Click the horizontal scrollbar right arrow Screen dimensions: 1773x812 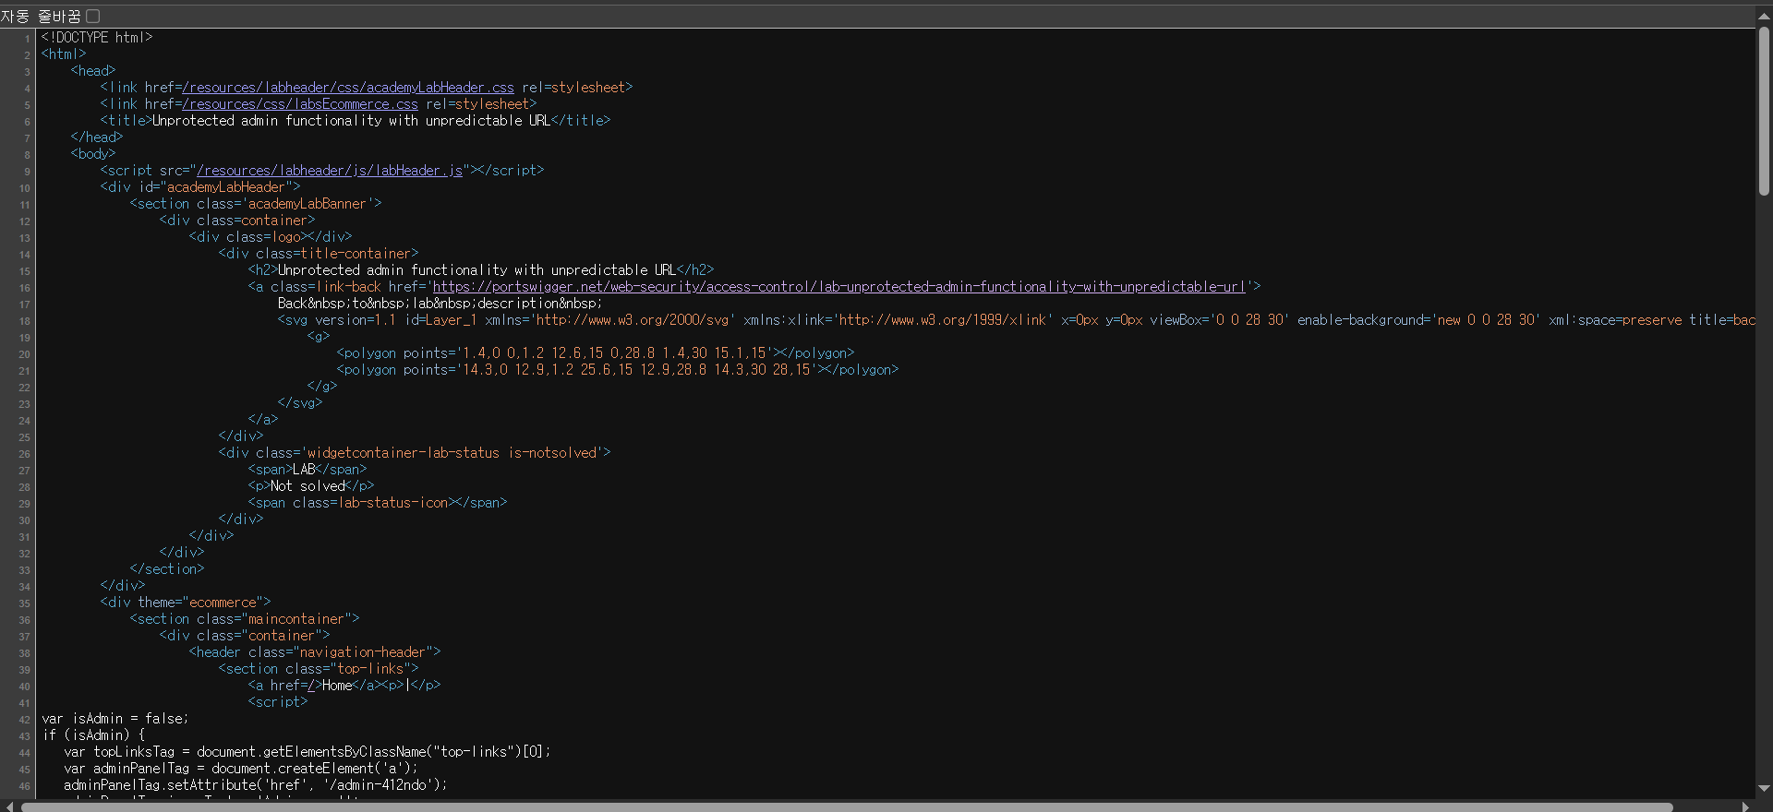point(1746,806)
